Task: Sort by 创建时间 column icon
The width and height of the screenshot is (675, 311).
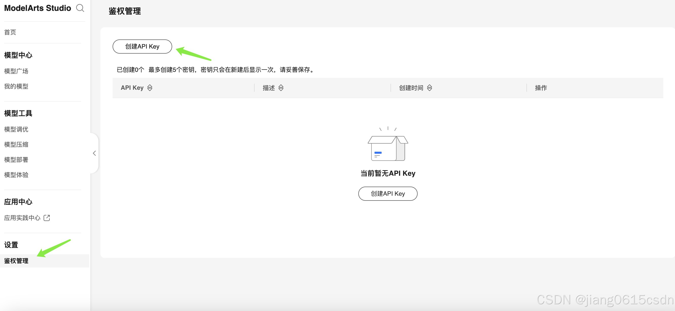Action: point(429,88)
